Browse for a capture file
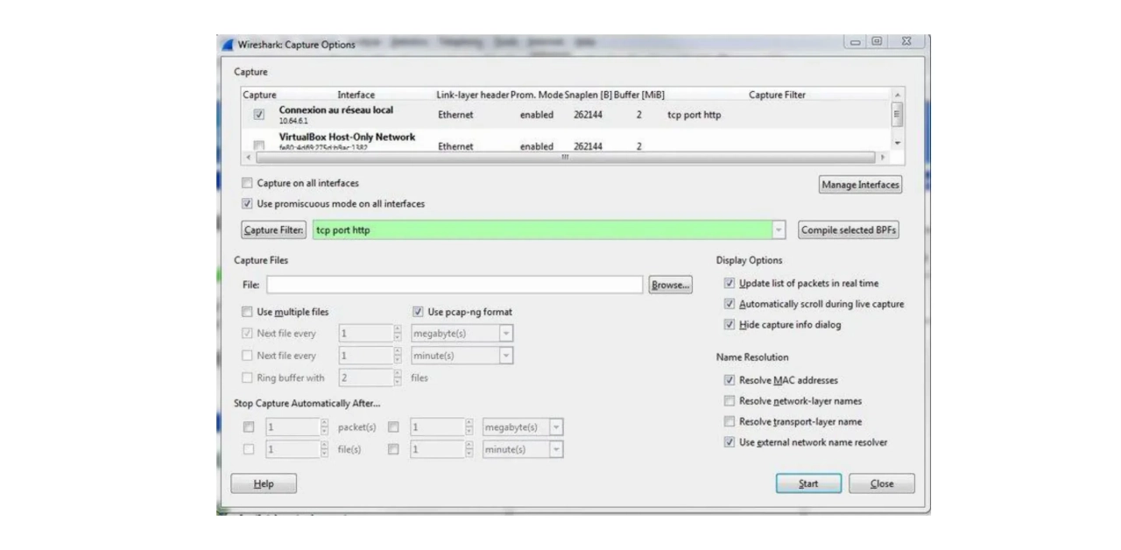 tap(670, 285)
